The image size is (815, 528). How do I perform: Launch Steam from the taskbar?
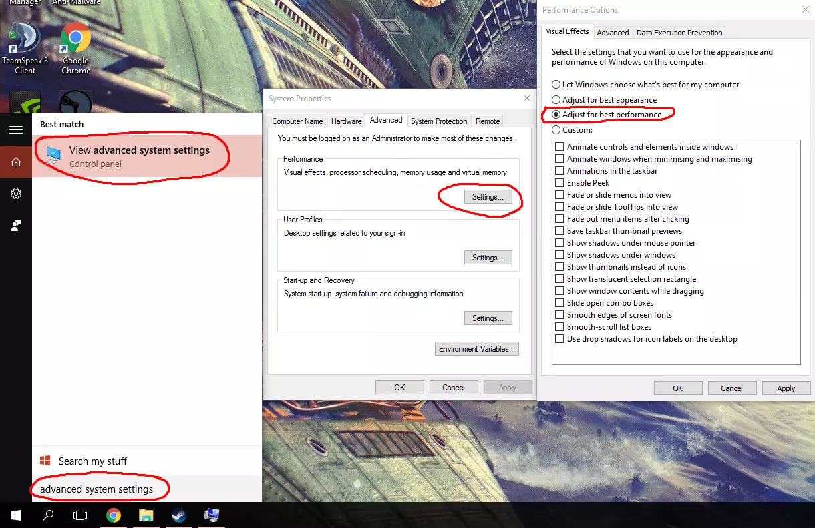[179, 515]
